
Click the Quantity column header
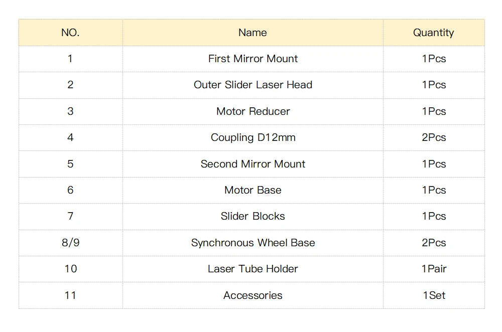click(x=434, y=32)
